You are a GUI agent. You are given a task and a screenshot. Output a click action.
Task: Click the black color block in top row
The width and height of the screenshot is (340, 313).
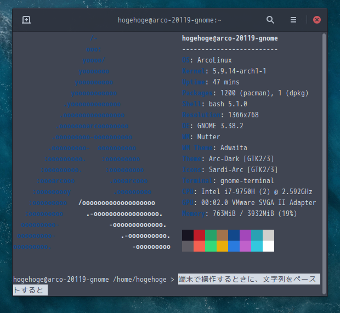click(x=188, y=235)
